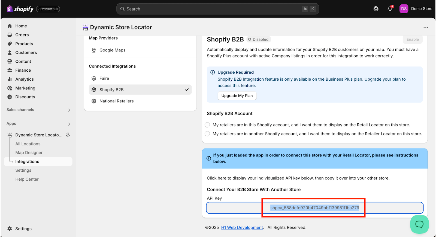This screenshot has height=237, width=436.
Task: Click the 'Shopify B2B Account' heading
Action: pos(230,114)
